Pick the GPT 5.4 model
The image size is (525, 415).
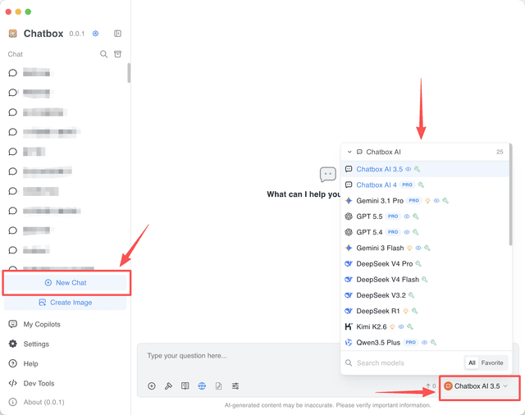pyautogui.click(x=425, y=232)
